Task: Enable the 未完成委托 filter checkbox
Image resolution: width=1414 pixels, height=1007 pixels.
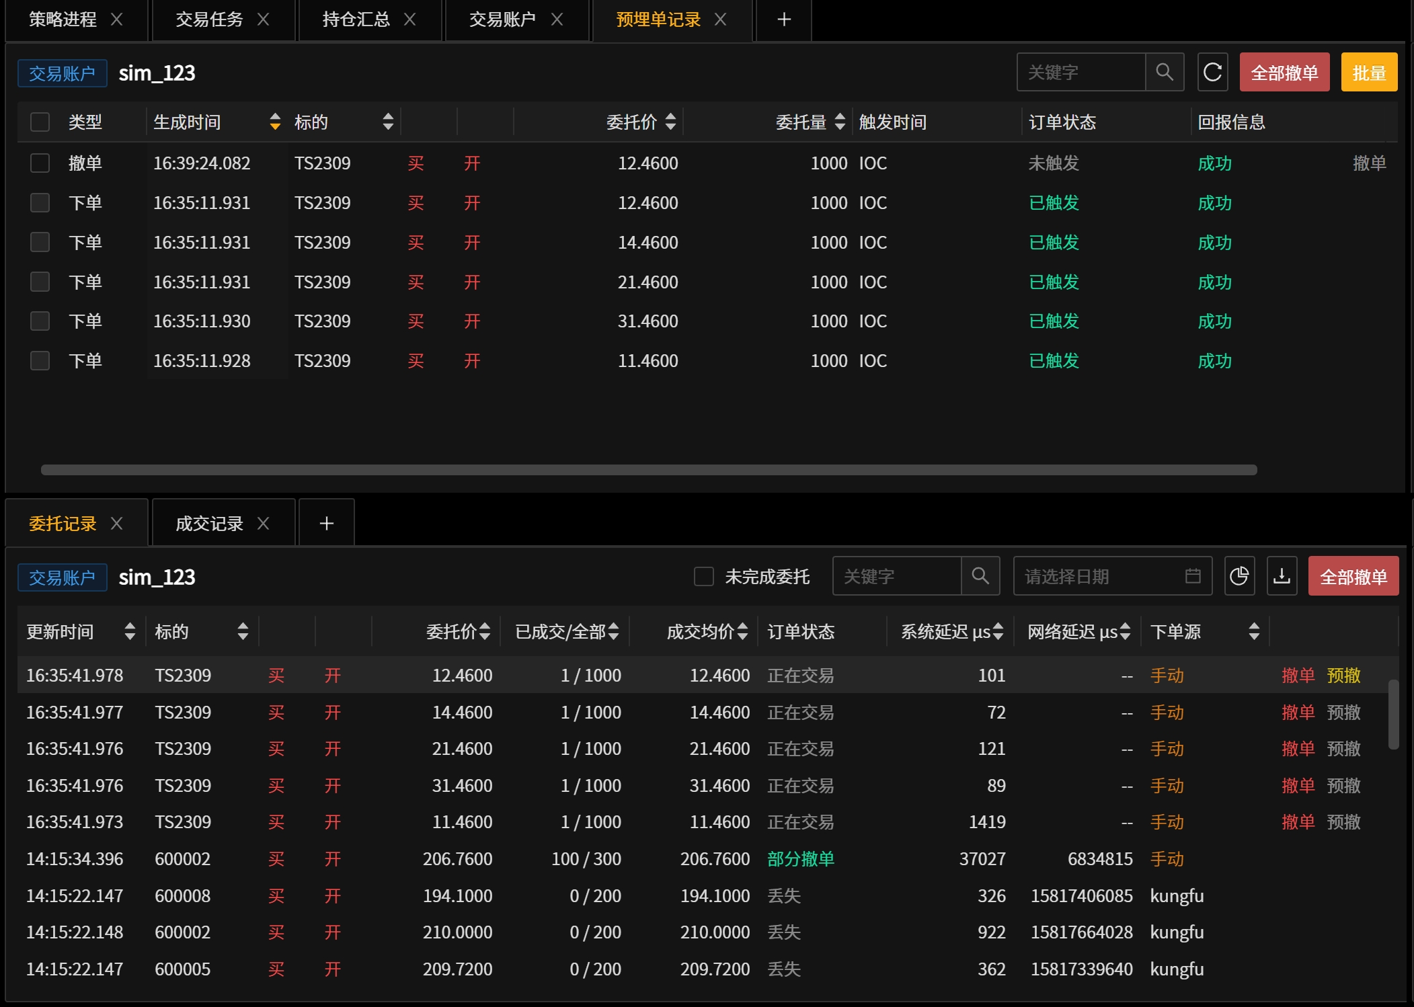Action: pos(704,577)
